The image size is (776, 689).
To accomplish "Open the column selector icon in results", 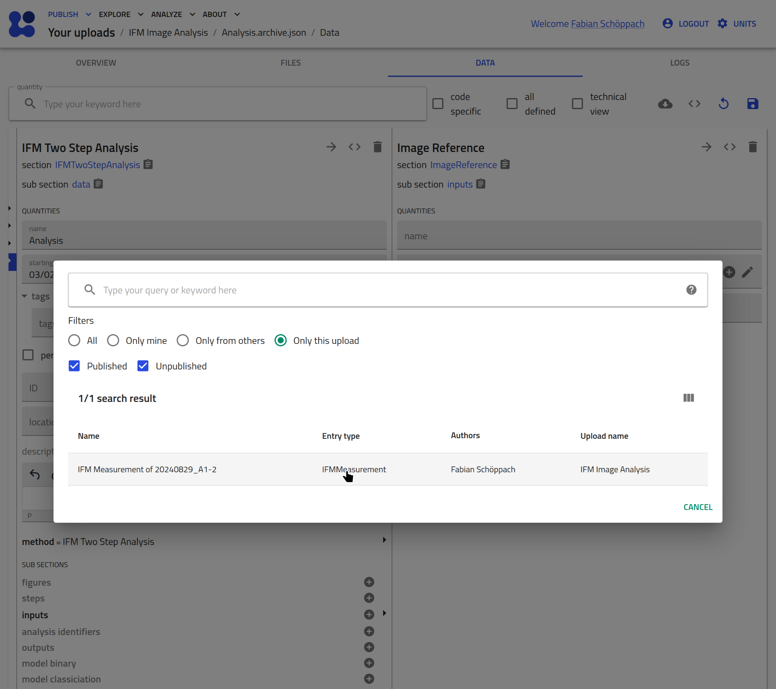I will point(688,398).
